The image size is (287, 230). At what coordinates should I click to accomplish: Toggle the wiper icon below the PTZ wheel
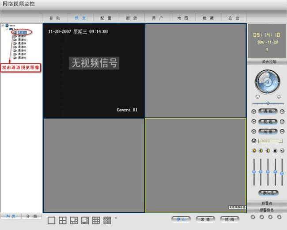tap(257, 96)
